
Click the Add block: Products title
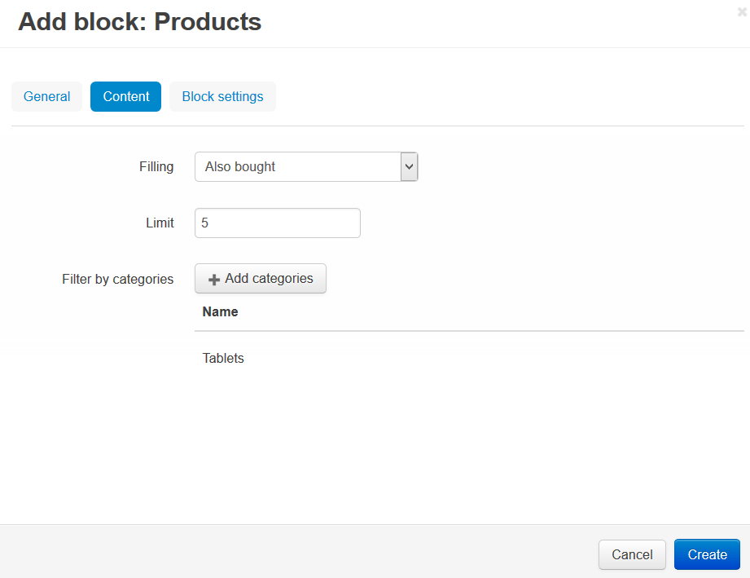click(140, 22)
